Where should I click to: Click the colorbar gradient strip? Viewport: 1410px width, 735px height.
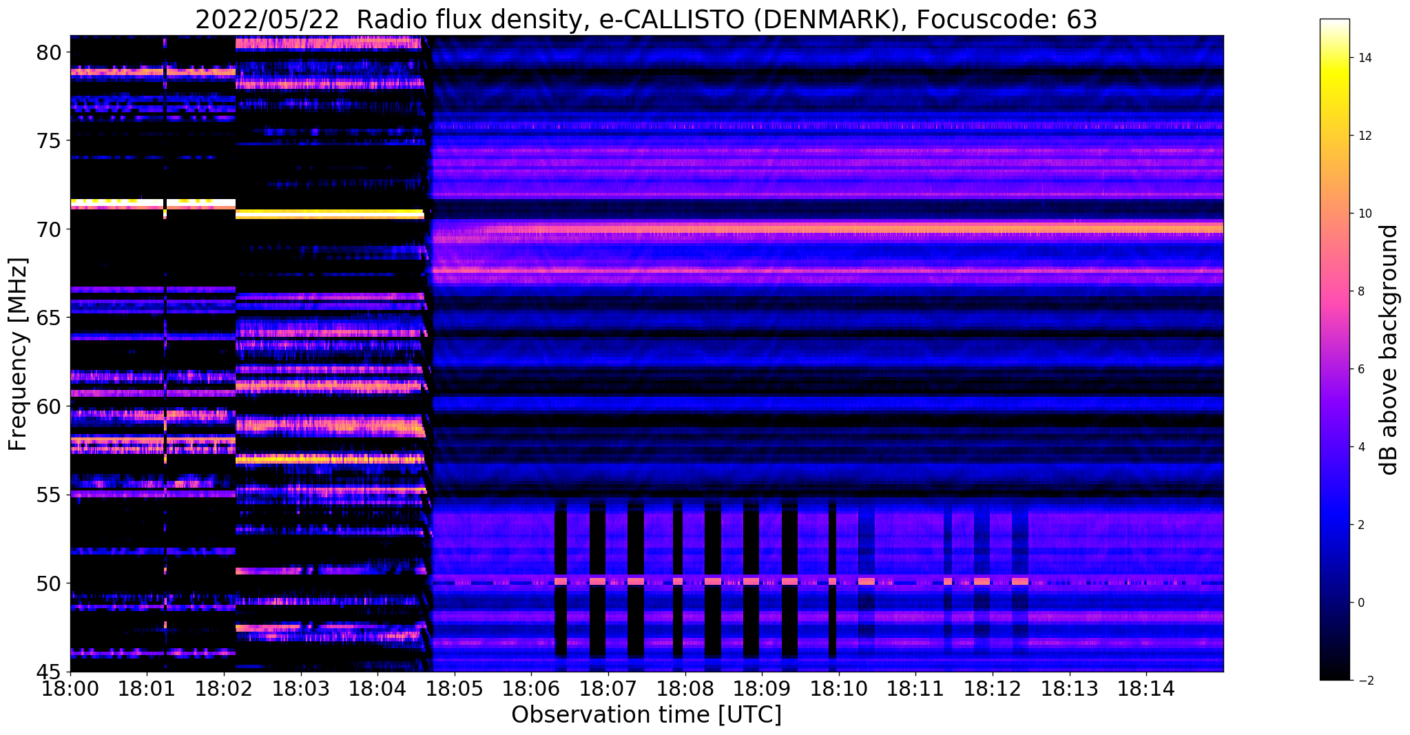click(x=1334, y=350)
